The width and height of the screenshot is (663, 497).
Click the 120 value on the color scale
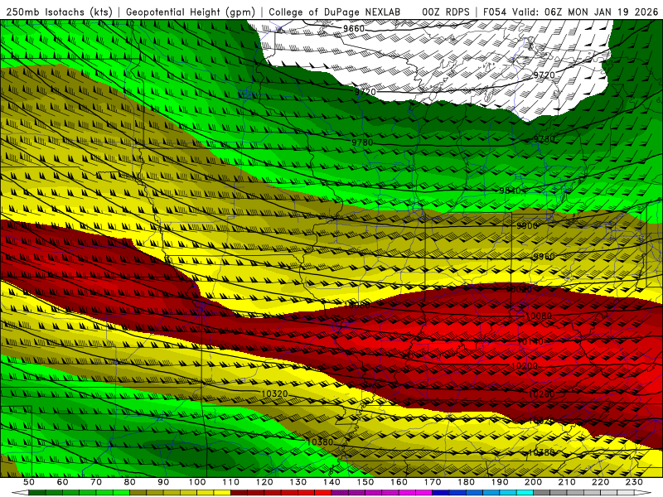264,482
